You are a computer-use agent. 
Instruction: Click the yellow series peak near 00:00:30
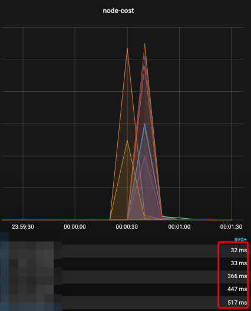coord(127,141)
